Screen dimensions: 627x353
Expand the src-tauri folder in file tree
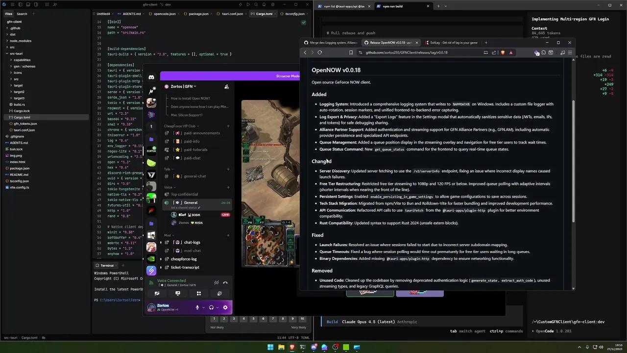tap(16, 53)
